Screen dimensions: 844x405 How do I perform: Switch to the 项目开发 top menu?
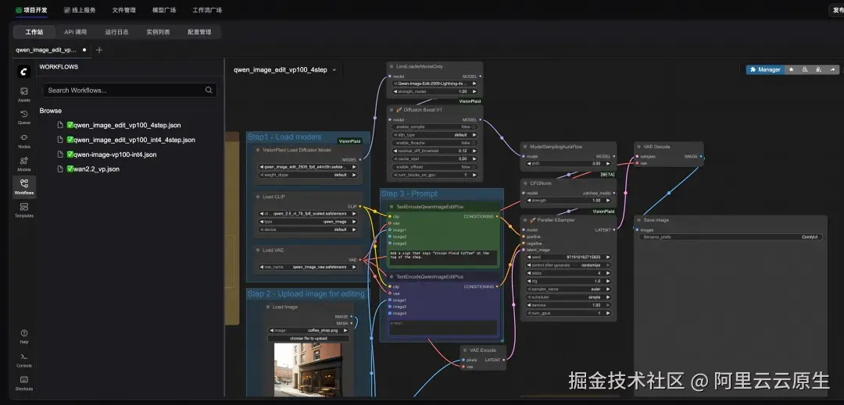31,10
